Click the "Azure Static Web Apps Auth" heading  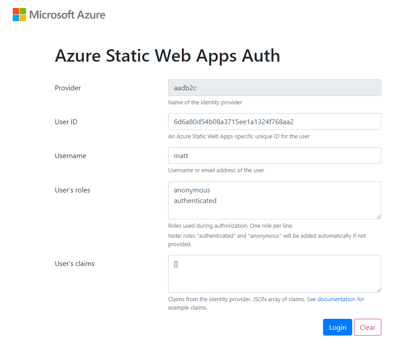(x=168, y=55)
